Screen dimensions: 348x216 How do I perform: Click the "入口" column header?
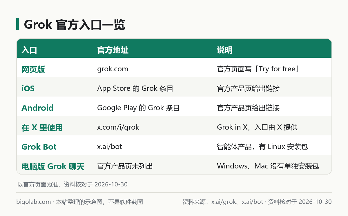[x=29, y=50]
